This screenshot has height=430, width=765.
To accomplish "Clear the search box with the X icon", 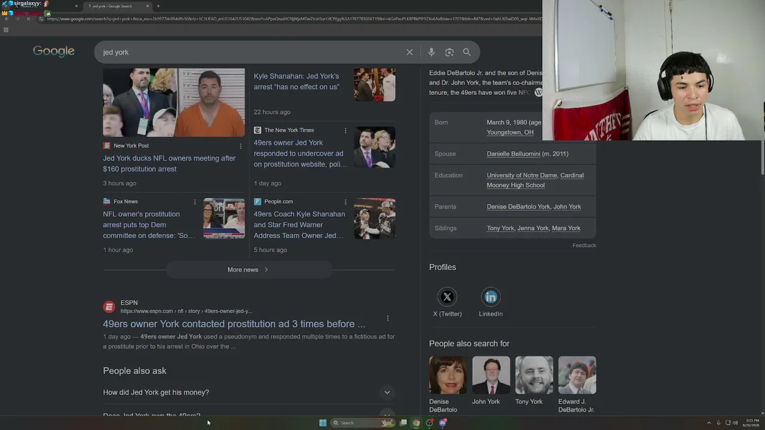I will click(x=409, y=52).
